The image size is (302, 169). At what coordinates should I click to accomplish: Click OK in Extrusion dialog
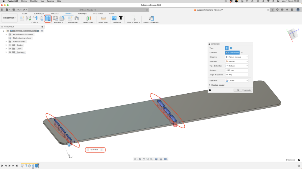click(x=238, y=90)
